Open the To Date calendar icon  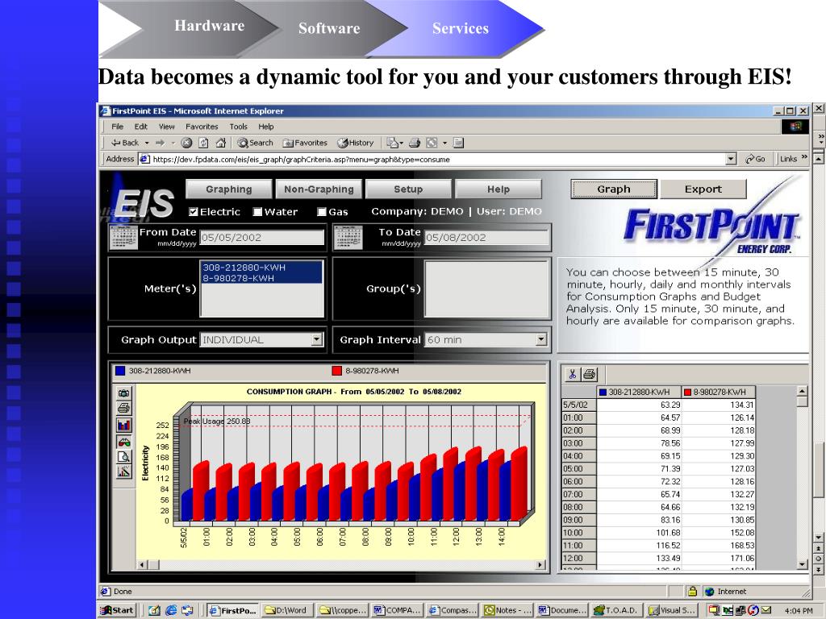click(348, 238)
